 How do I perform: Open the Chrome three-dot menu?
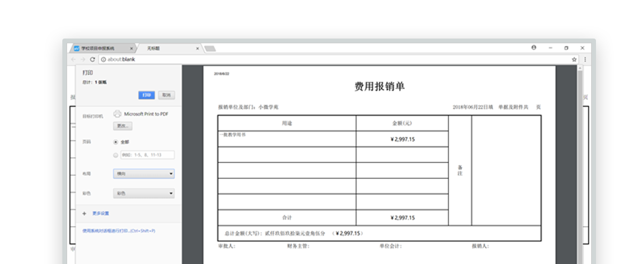pos(584,60)
